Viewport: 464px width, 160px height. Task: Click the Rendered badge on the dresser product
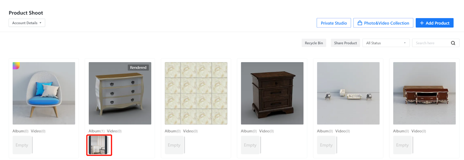138,67
